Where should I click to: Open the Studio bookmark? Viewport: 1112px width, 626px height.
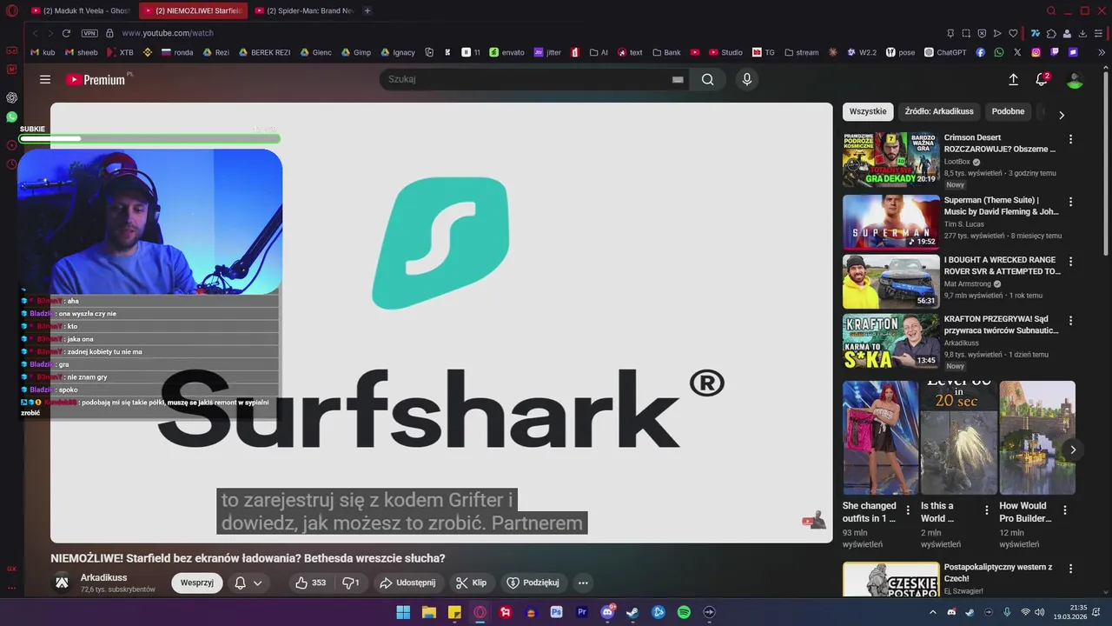[725, 52]
